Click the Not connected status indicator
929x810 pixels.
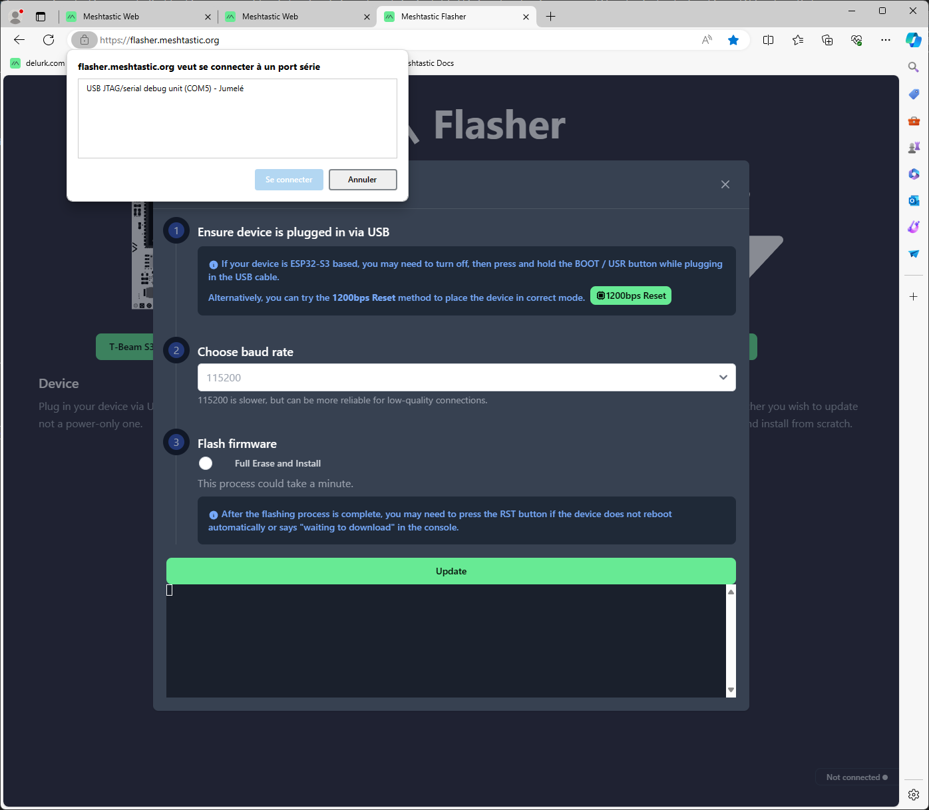point(856,777)
